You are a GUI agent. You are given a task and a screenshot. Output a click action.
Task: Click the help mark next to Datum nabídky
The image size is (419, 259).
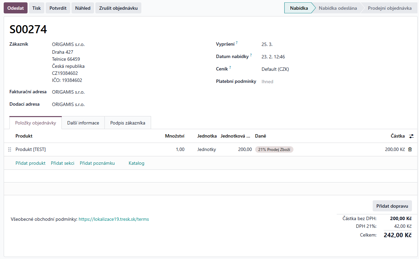click(x=251, y=55)
